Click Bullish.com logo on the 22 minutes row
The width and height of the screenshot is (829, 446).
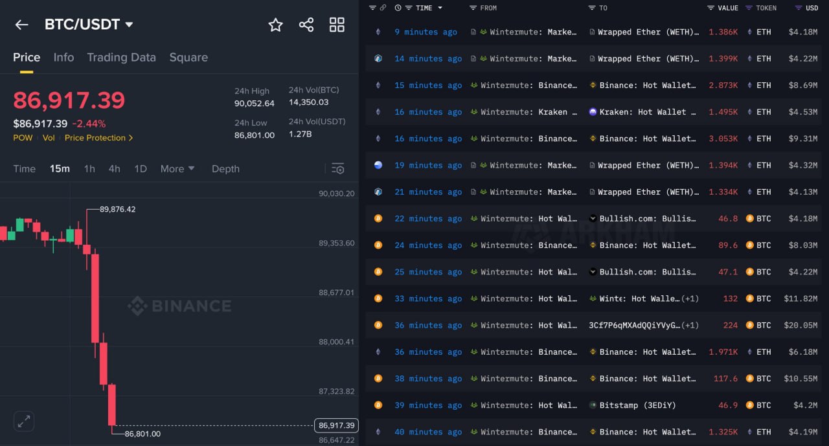pyautogui.click(x=593, y=218)
